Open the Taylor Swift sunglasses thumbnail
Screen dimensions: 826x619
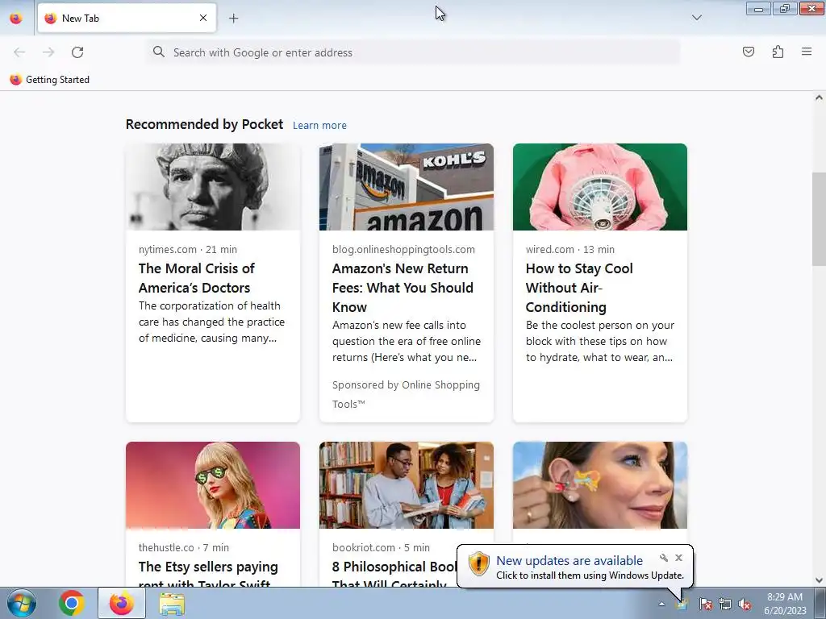(x=213, y=484)
